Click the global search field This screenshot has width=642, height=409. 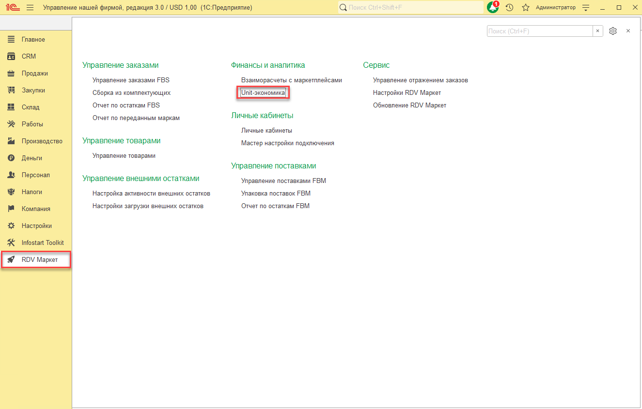click(x=411, y=8)
